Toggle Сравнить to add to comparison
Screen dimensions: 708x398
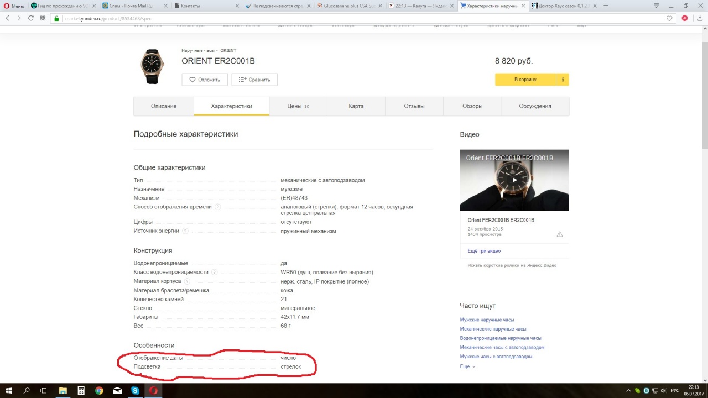click(x=254, y=80)
